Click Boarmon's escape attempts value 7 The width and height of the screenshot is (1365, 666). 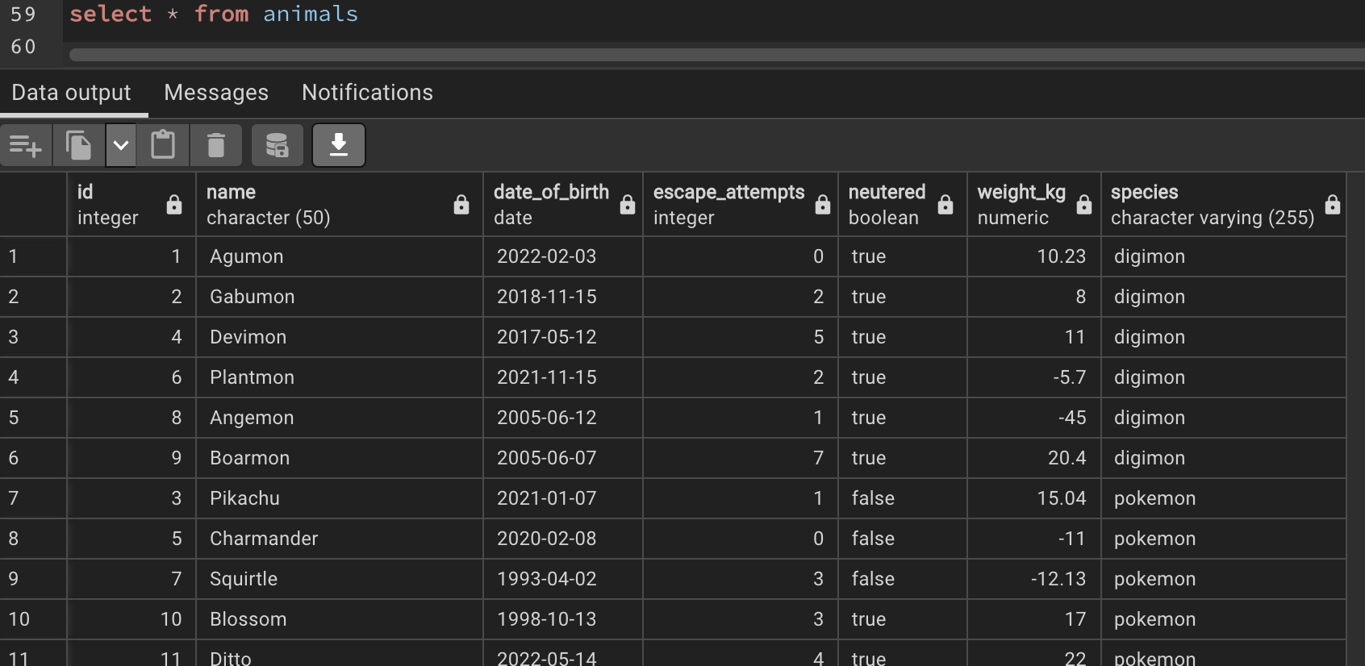pos(741,458)
